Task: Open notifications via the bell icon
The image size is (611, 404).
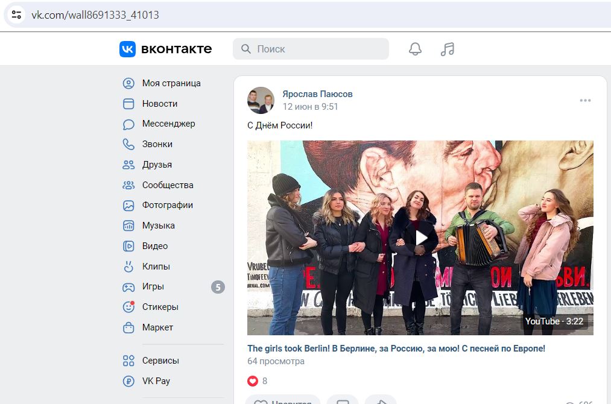Action: [x=415, y=49]
